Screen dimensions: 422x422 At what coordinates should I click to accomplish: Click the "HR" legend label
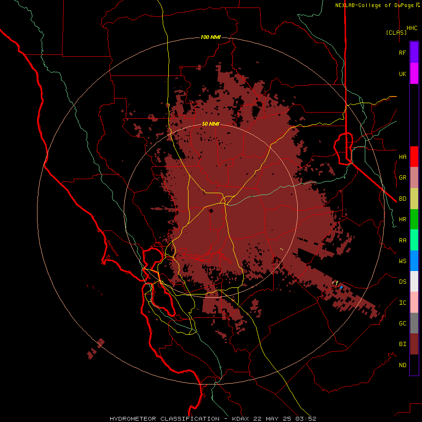click(402, 219)
